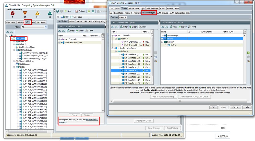Click Remove from VLAN/VLAN Group button
This screenshot has width=255, height=141.
[x=194, y=97]
